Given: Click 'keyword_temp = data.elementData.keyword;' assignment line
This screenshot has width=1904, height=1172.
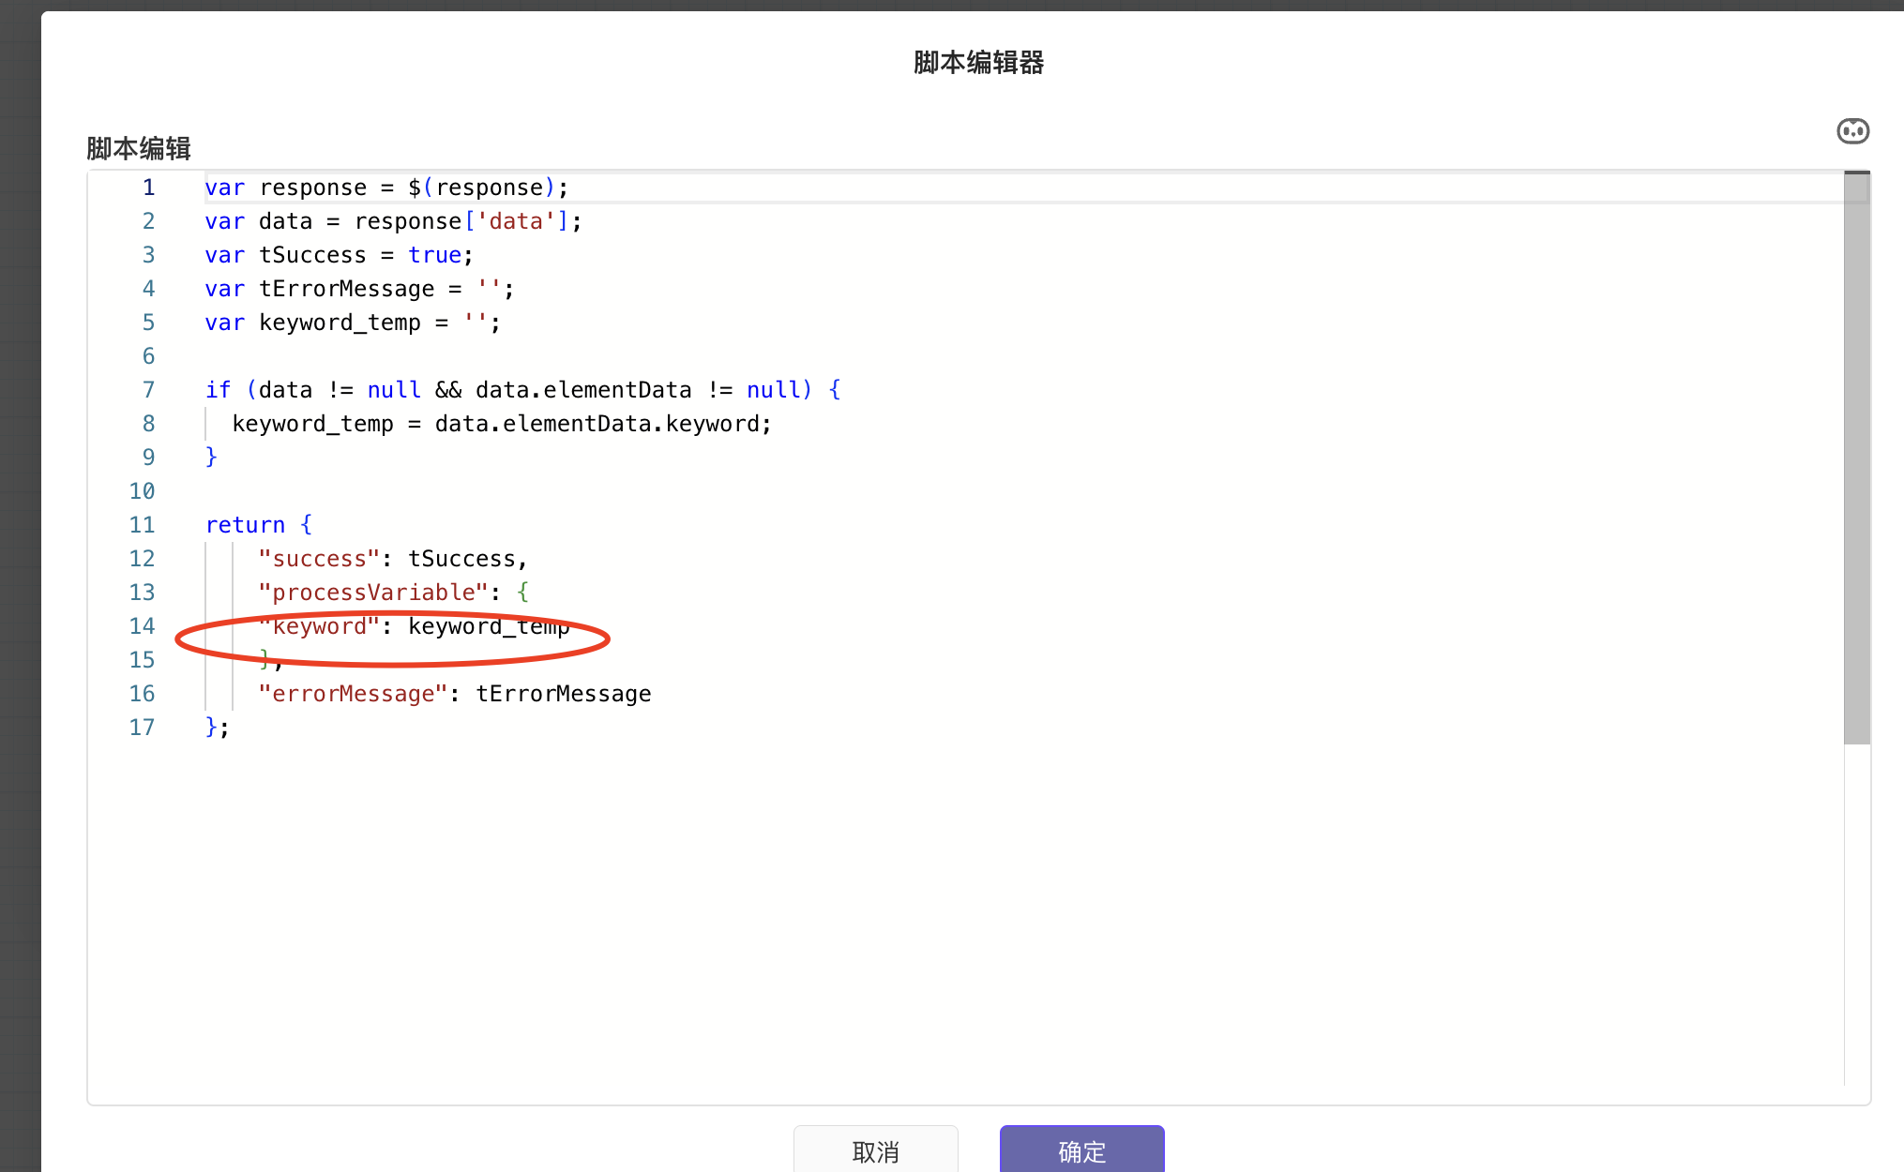Looking at the screenshot, I should (502, 424).
